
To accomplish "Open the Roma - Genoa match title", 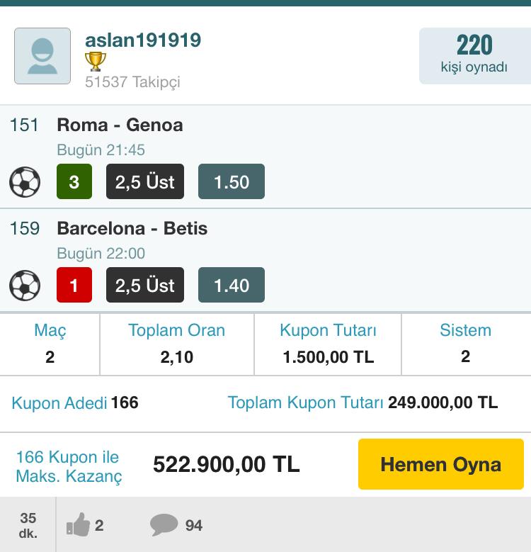I will pyautogui.click(x=120, y=125).
